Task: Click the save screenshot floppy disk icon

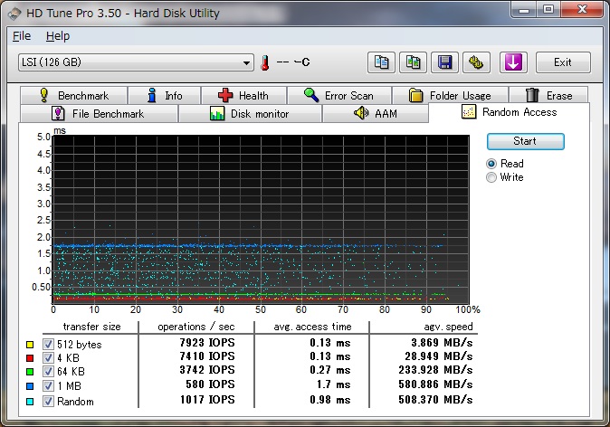Action: (x=444, y=62)
